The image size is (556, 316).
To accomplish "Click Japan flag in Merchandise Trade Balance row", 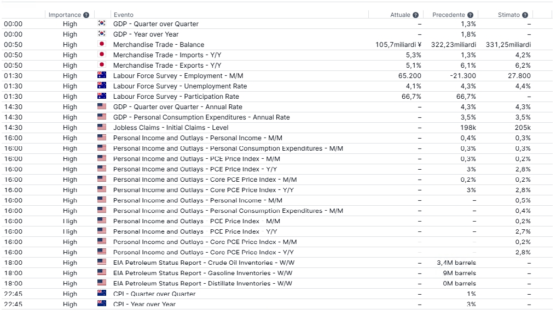I will click(x=101, y=45).
